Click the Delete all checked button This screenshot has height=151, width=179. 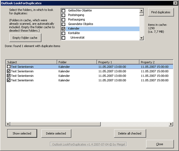(x=130, y=133)
